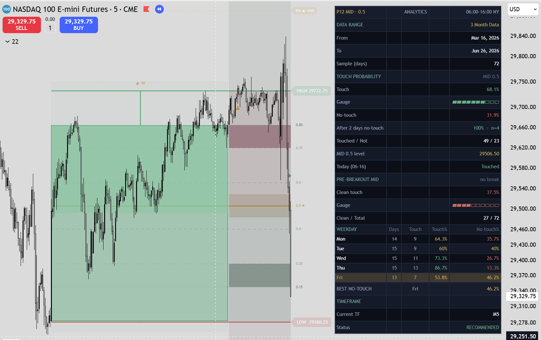Click the 100% · n=4 value
Screen dimensions: 541x340
pyautogui.click(x=486, y=128)
